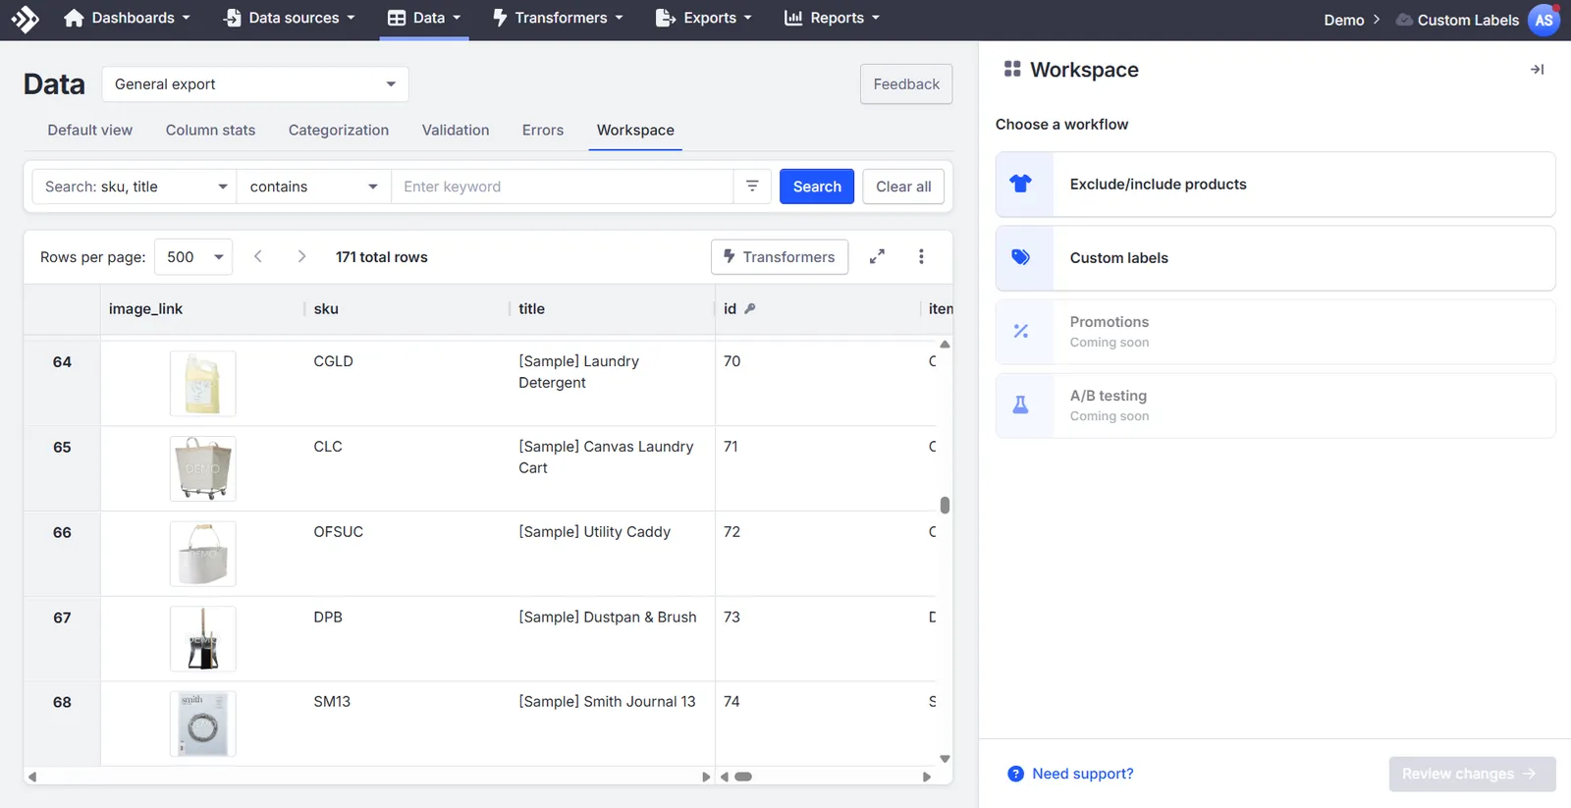Click the question mark support icon

coord(1015,774)
